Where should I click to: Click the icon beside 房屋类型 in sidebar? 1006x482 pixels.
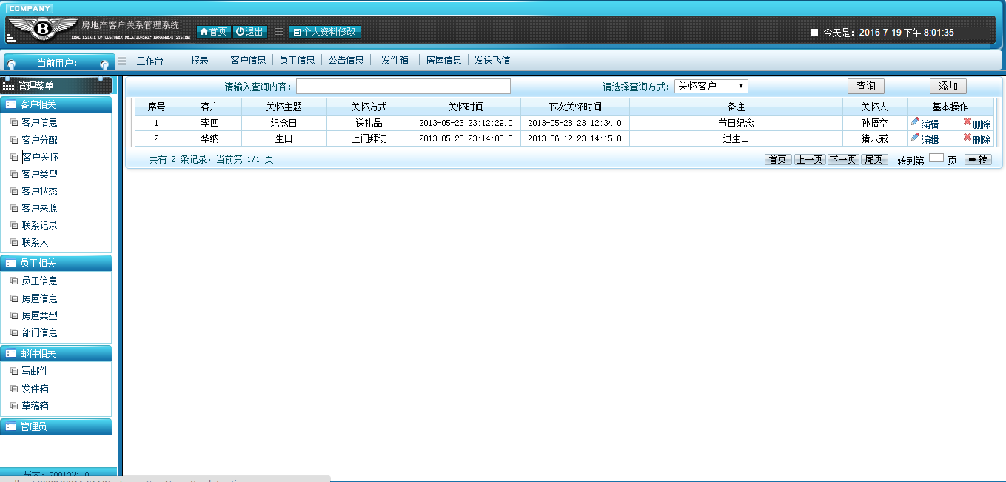tap(14, 315)
